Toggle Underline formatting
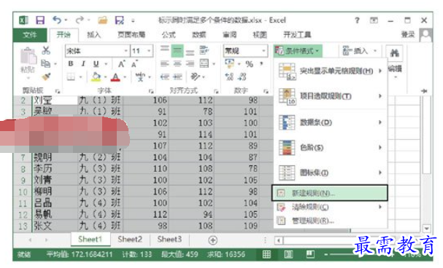Viewport: 443px width, 268px height. tap(96, 63)
